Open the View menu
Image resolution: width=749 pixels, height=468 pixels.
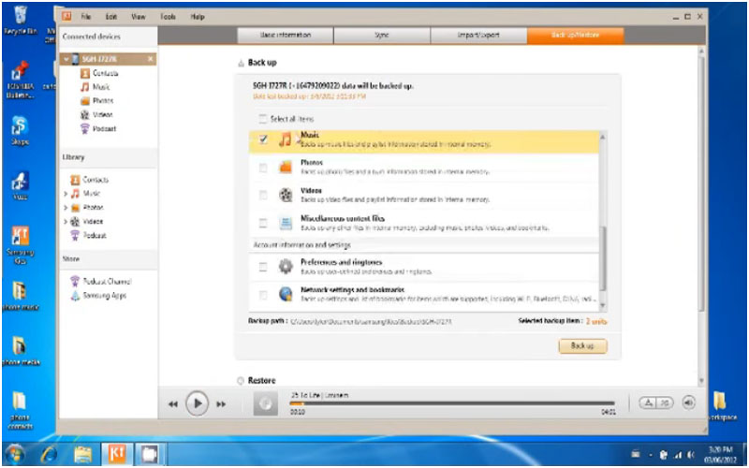[138, 16]
